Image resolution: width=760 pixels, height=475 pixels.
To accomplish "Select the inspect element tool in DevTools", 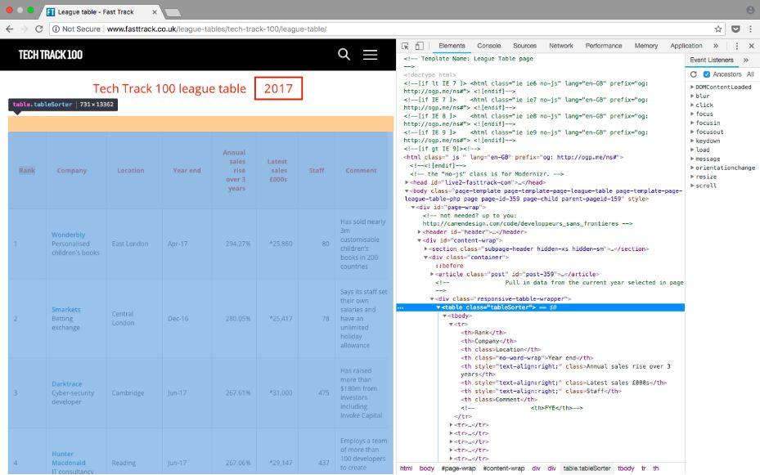I will (406, 46).
